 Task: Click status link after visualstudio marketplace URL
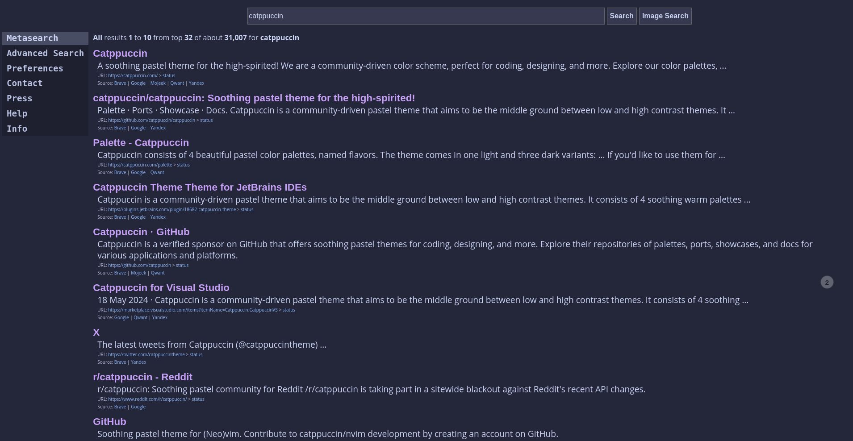tap(289, 310)
